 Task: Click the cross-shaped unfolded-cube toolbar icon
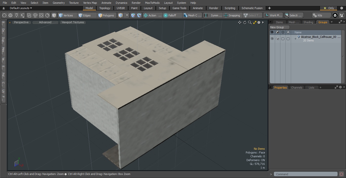point(35,15)
